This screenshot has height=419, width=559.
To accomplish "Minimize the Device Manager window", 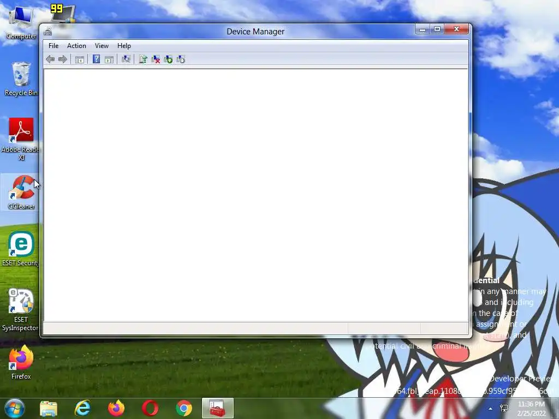I will tap(423, 29).
